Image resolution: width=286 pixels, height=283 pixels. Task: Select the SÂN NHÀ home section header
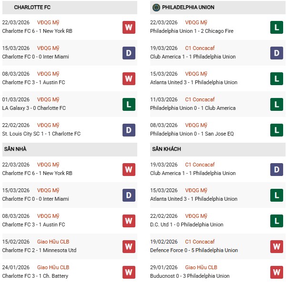15,149
